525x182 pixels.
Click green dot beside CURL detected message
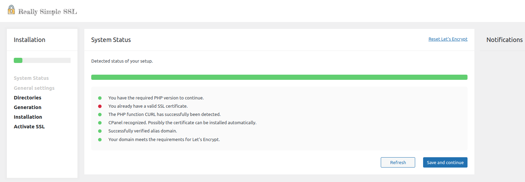pyautogui.click(x=100, y=115)
